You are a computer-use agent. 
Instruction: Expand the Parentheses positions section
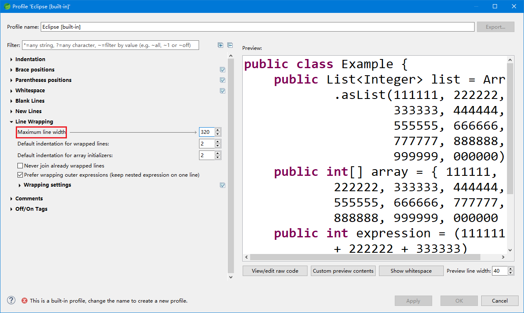coord(12,80)
